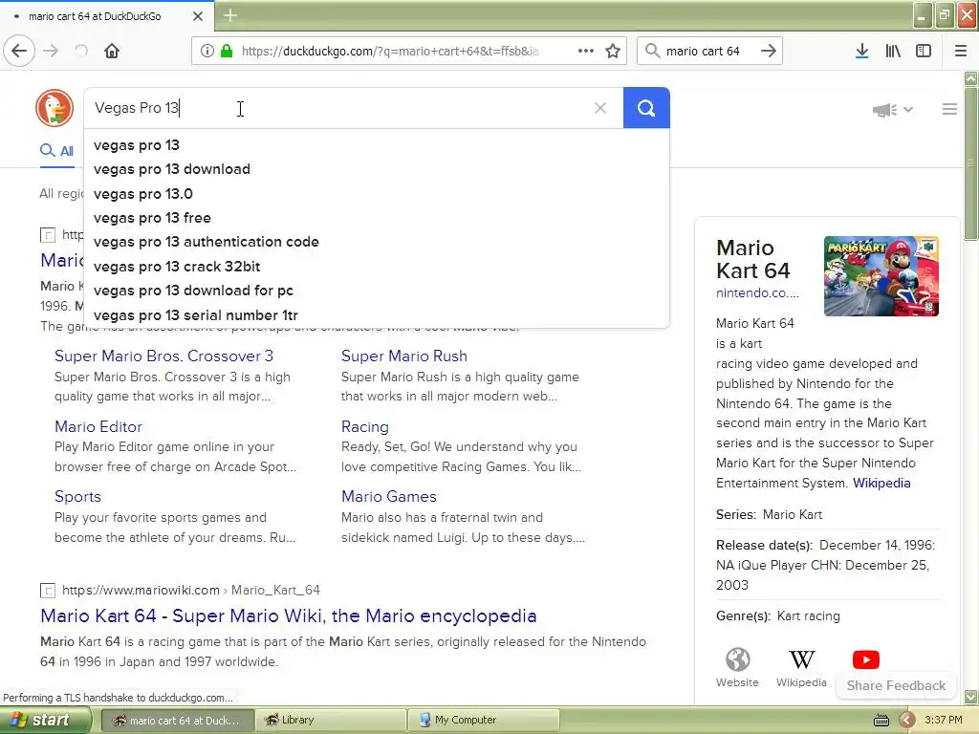Open the 'Racing' sitelink
This screenshot has height=734, width=979.
(x=364, y=427)
